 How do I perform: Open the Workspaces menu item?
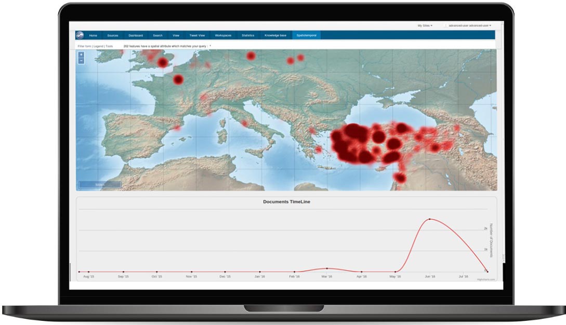223,35
